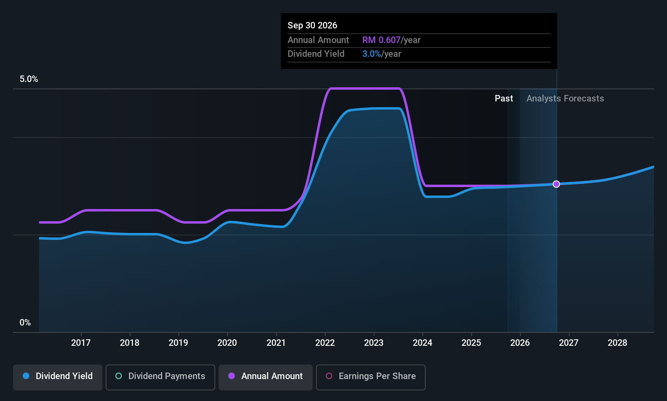Click the teal Dividend Payments circle icon
The height and width of the screenshot is (401, 667).
pos(119,376)
